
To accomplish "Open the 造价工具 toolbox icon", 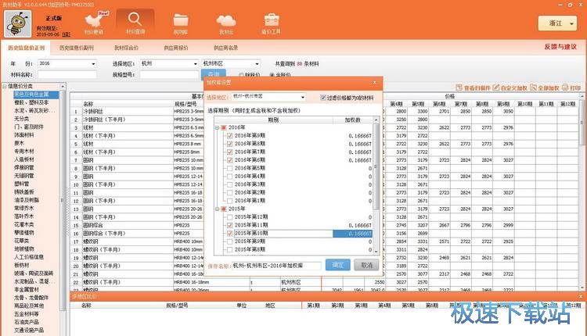I will tap(272, 22).
